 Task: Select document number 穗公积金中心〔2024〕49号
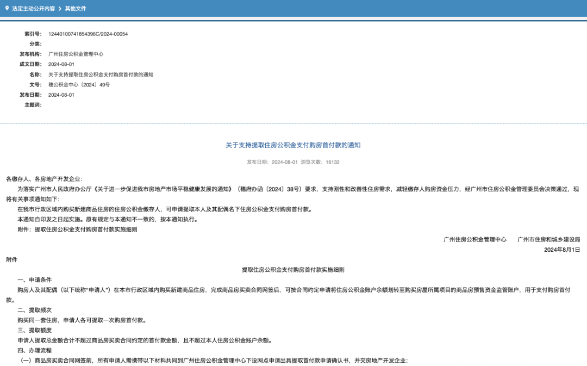[x=79, y=85]
